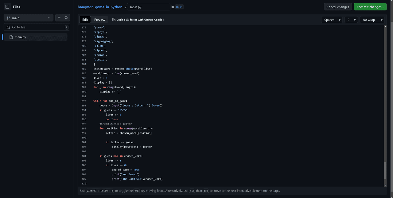This screenshot has width=393, height=198.
Task: Click the GitHub Copilot icon
Action: click(114, 20)
